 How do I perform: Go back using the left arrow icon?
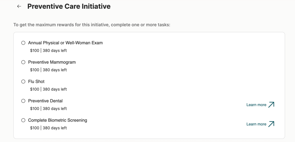tap(19, 6)
